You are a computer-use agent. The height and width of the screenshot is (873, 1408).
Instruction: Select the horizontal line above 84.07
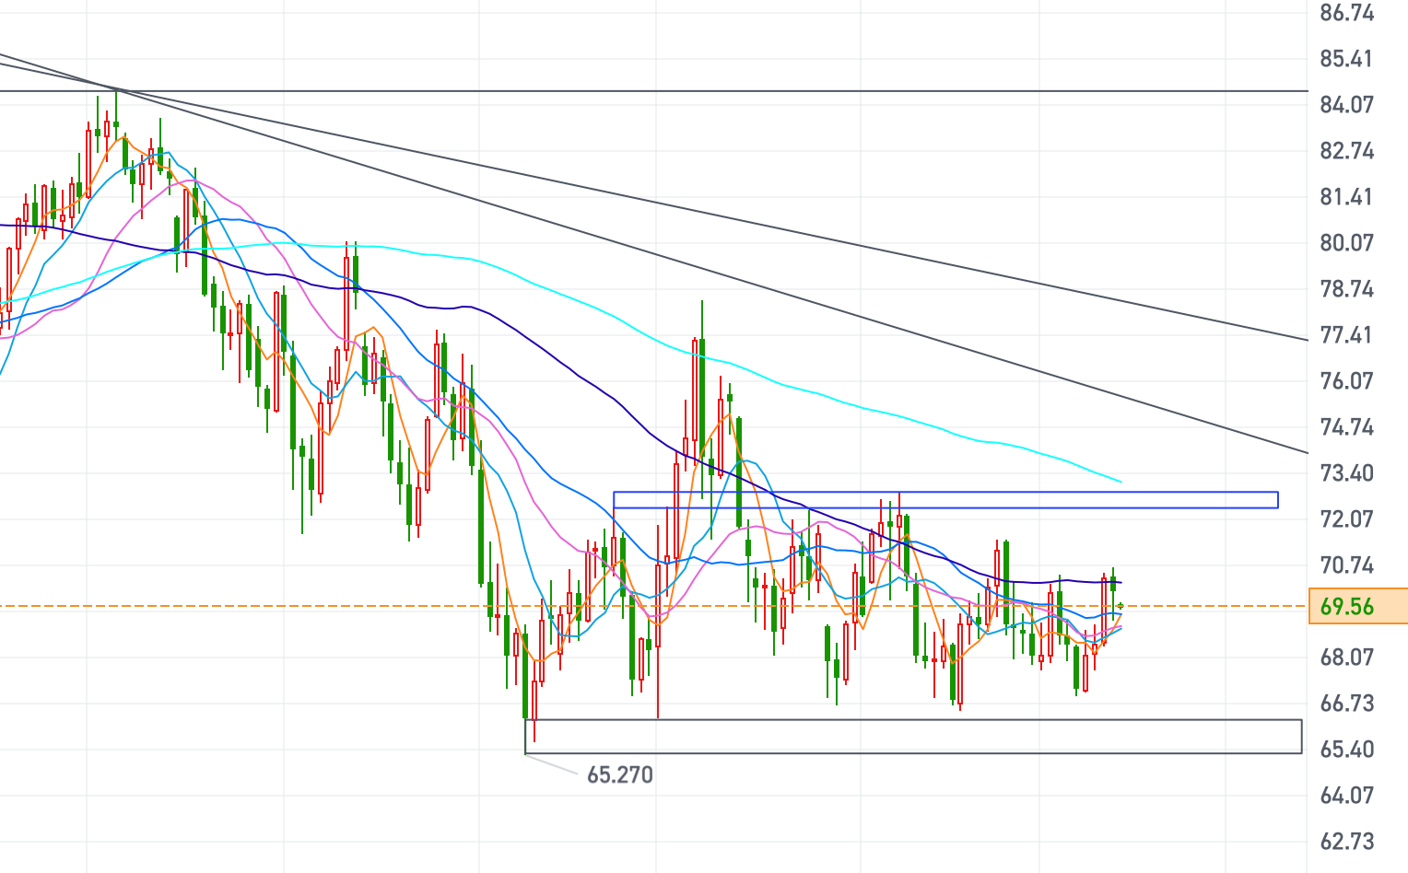[645, 91]
